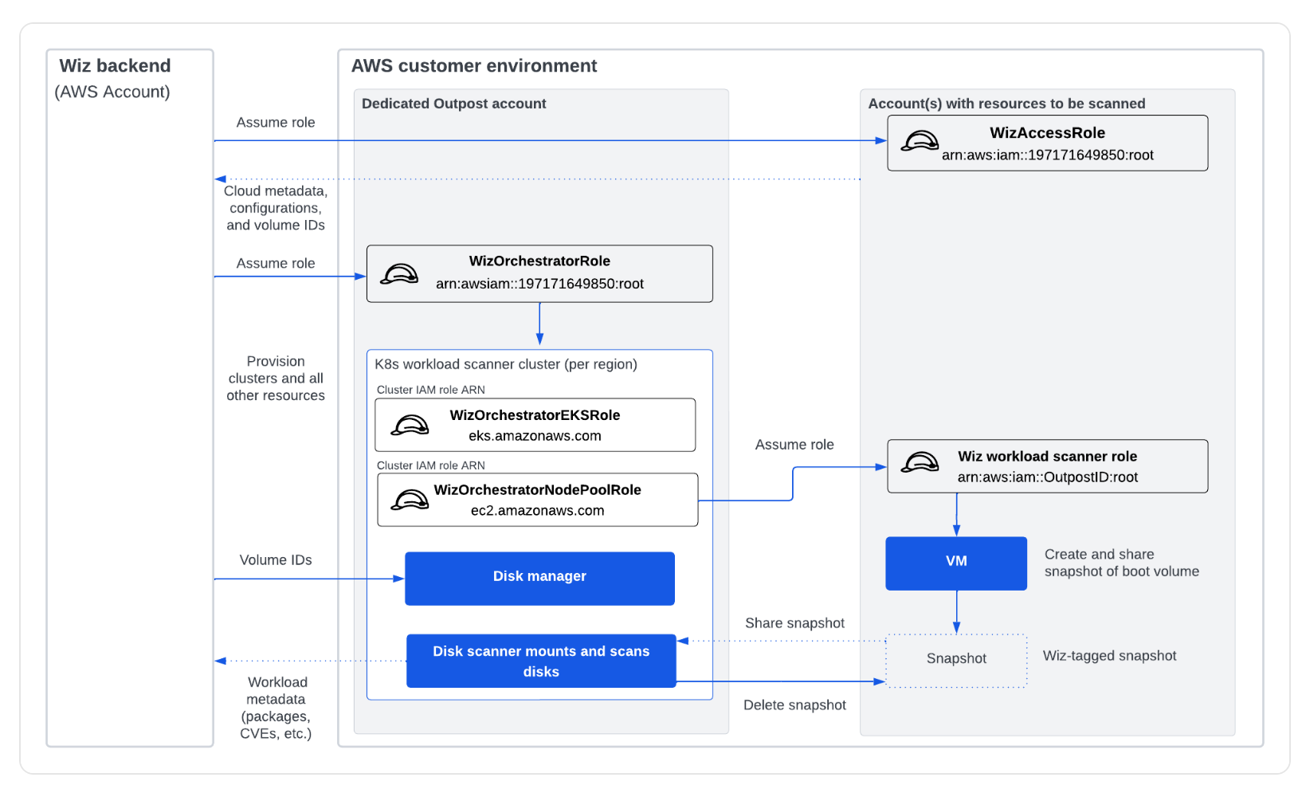
Task: Click "K8s workload scanner cluster (per region)" label
Action: (506, 364)
